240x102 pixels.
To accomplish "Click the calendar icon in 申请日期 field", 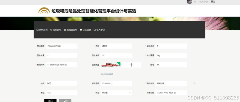I will (158, 93).
